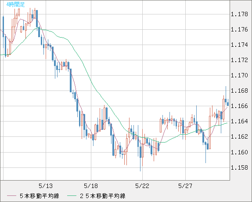The image size is (252, 202).
Task: Click the 1.166 price axis label
Action: 239,106
